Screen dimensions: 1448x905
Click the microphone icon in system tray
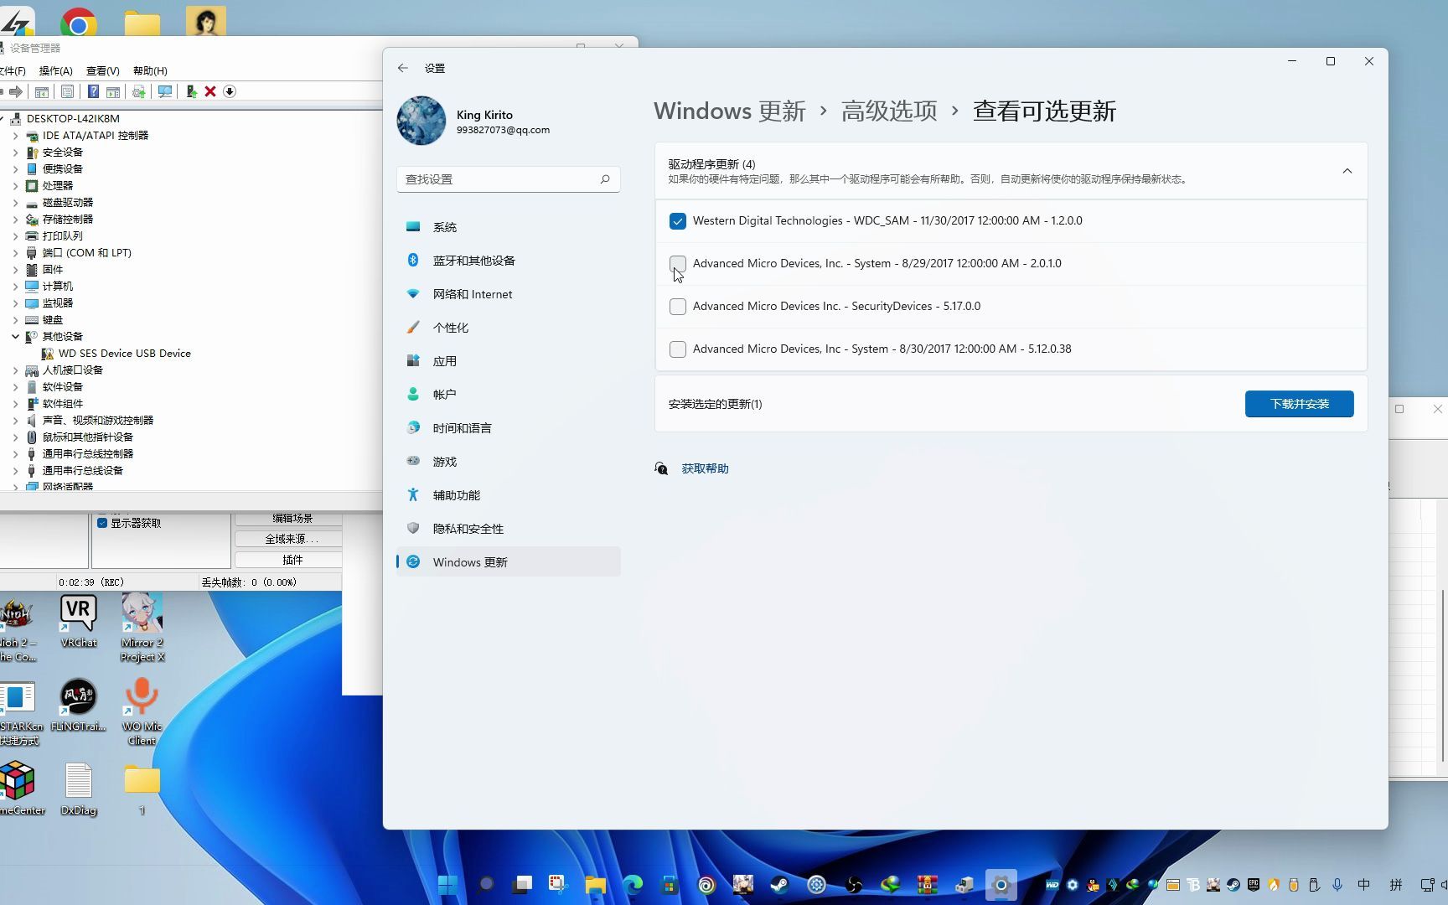tap(1337, 885)
